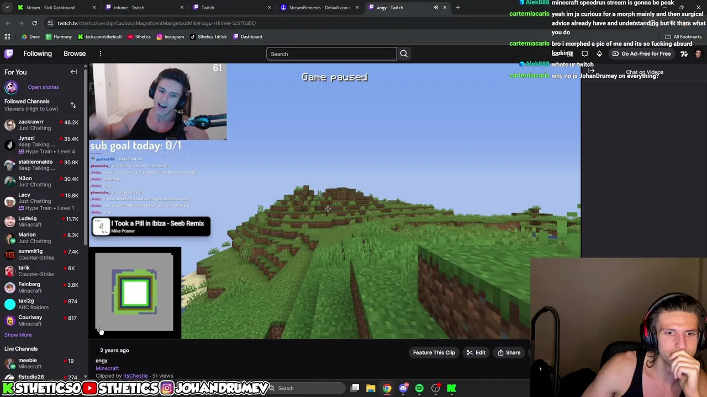Reload the page in Chrome
Viewport: 707px width, 397px height.
tap(34, 23)
